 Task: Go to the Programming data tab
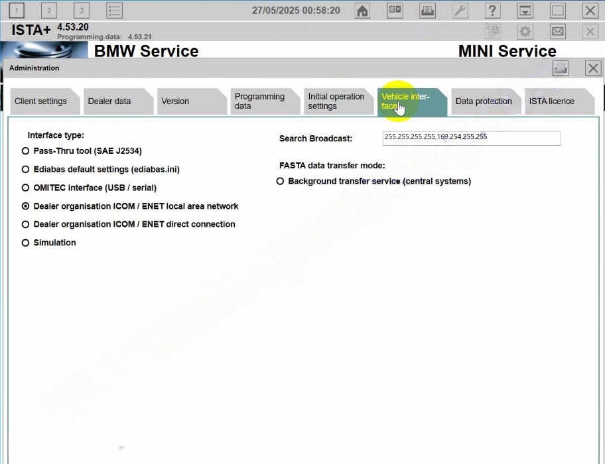pyautogui.click(x=265, y=101)
